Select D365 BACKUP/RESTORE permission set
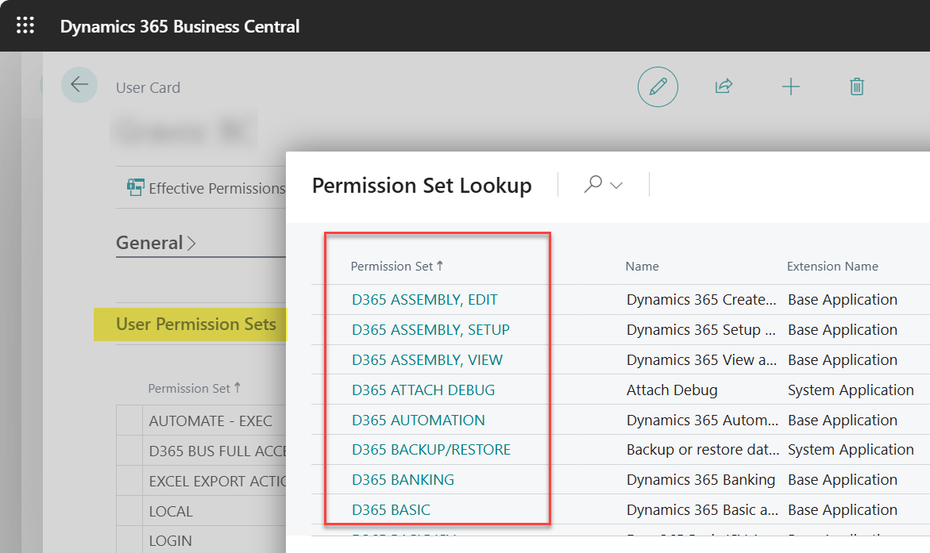 pyautogui.click(x=431, y=449)
